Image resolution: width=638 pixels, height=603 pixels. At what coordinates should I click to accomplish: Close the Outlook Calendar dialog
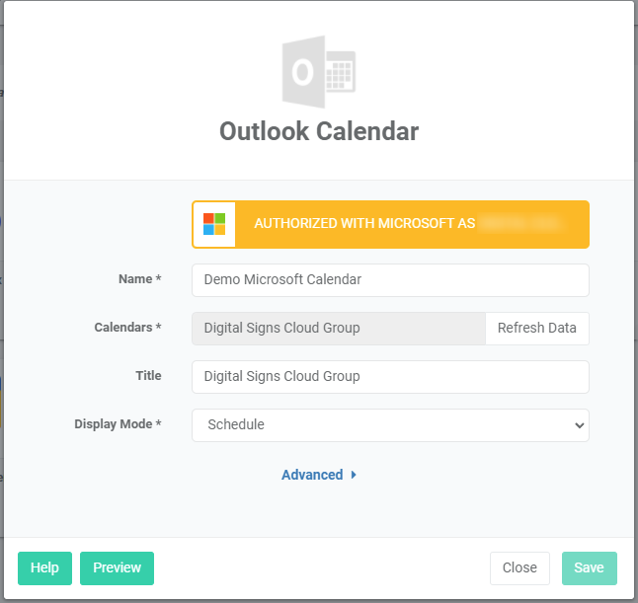[x=519, y=567]
